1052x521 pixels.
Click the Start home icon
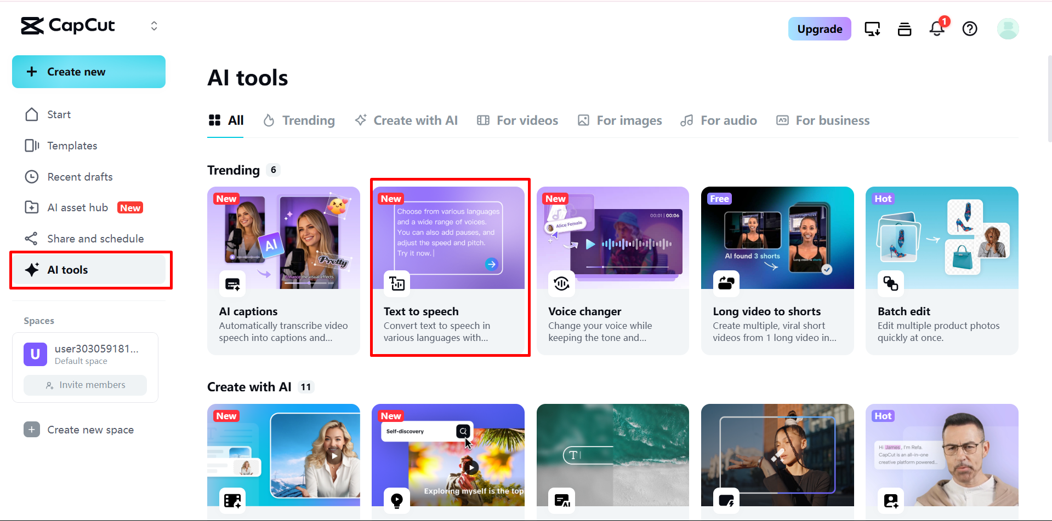(x=32, y=114)
